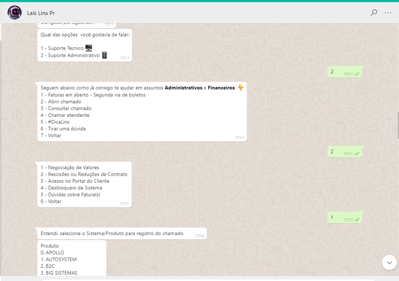Screen dimensions: 399x281
Task: Click '7 - Voltar' line
Action: [51, 136]
